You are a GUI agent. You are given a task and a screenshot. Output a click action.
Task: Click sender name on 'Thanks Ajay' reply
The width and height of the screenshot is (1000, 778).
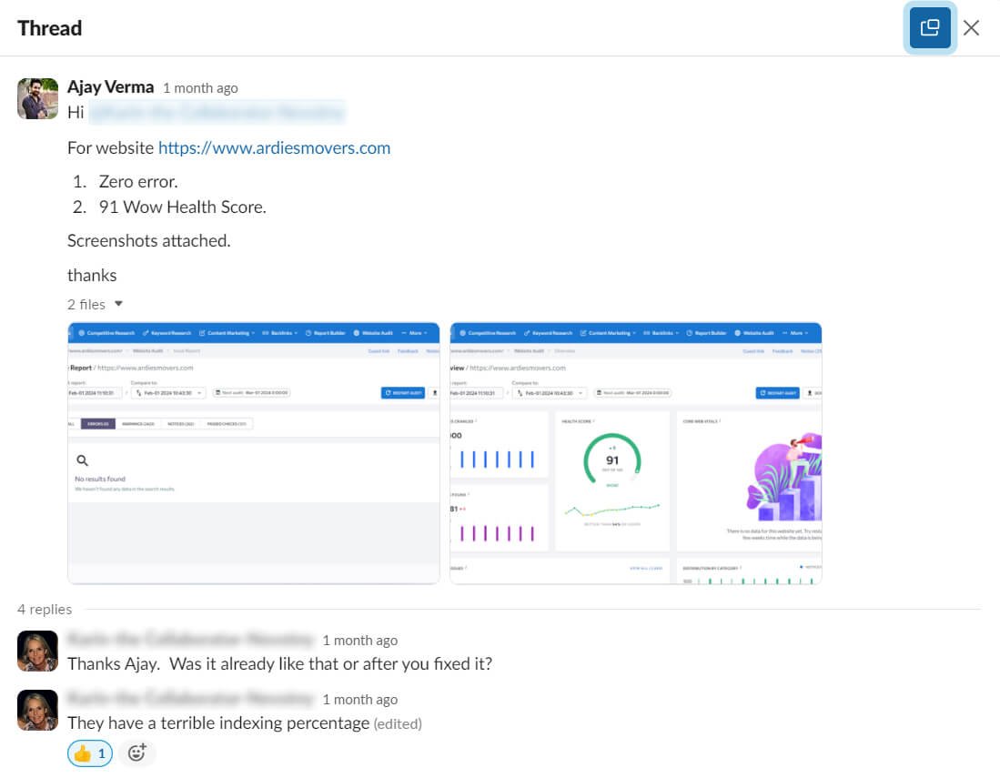tap(189, 640)
